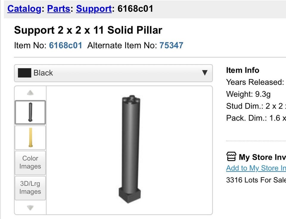Click Add to My Store Inventory link

pos(256,168)
